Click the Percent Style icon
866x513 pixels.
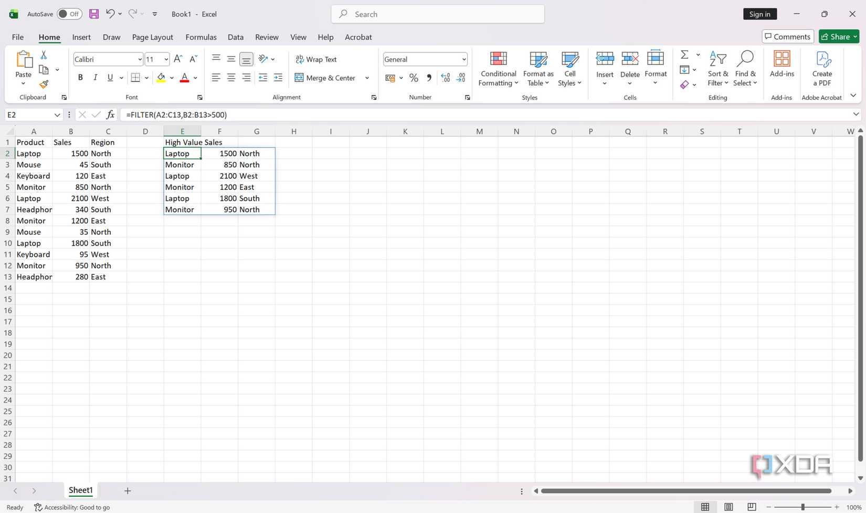[414, 77]
